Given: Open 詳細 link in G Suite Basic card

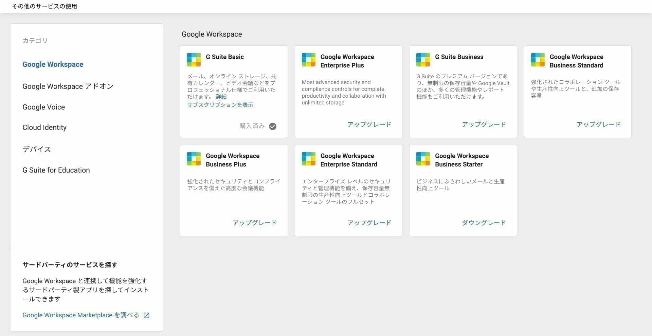Looking at the screenshot, I should [x=221, y=97].
